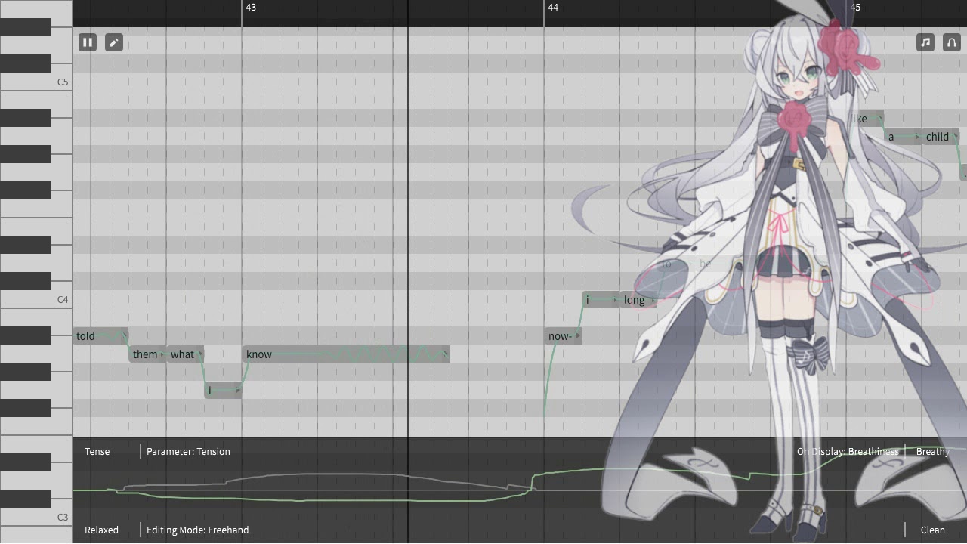967x544 pixels.
Task: Select the note 'i' before 'long'
Action: tap(601, 300)
